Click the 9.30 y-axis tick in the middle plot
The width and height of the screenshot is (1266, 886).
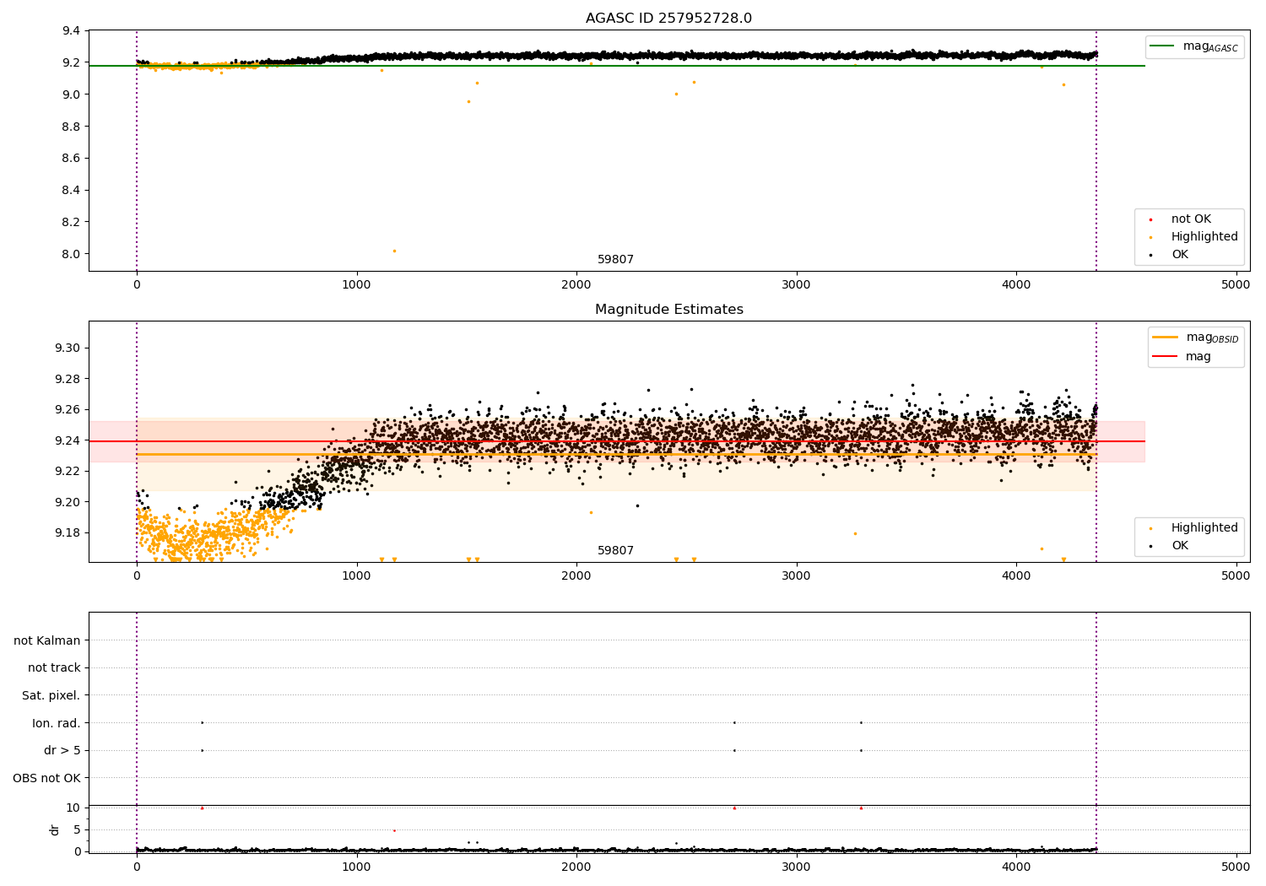(x=68, y=348)
